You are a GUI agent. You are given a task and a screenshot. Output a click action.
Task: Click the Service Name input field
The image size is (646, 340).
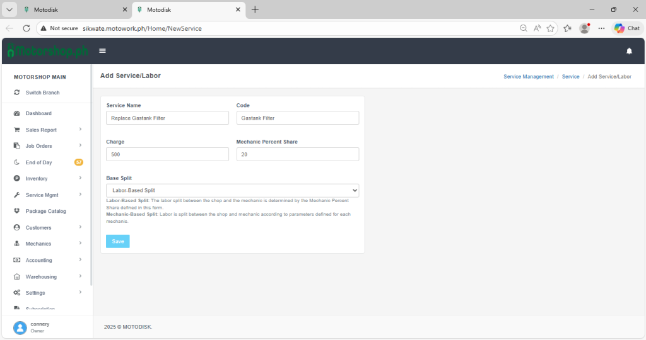(x=167, y=118)
